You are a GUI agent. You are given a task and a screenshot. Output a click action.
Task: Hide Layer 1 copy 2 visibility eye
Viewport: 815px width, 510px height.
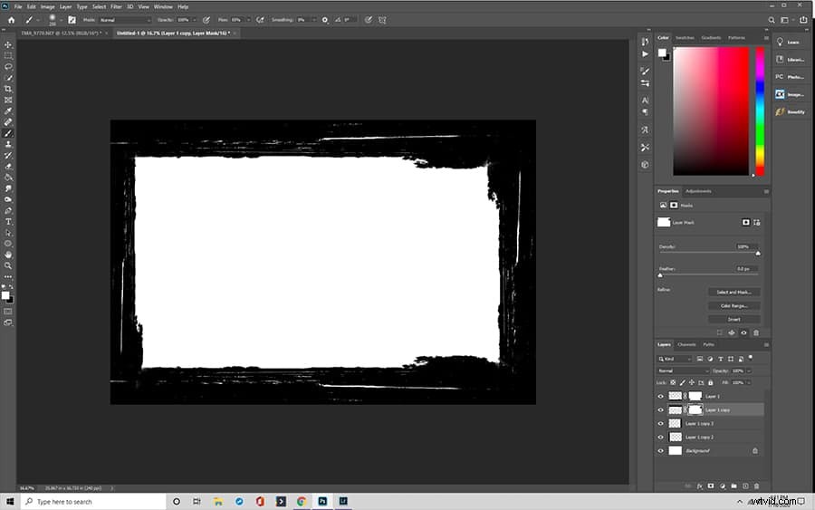click(x=661, y=437)
